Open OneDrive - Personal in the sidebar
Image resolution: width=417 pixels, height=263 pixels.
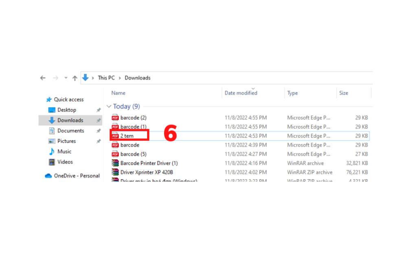click(77, 176)
